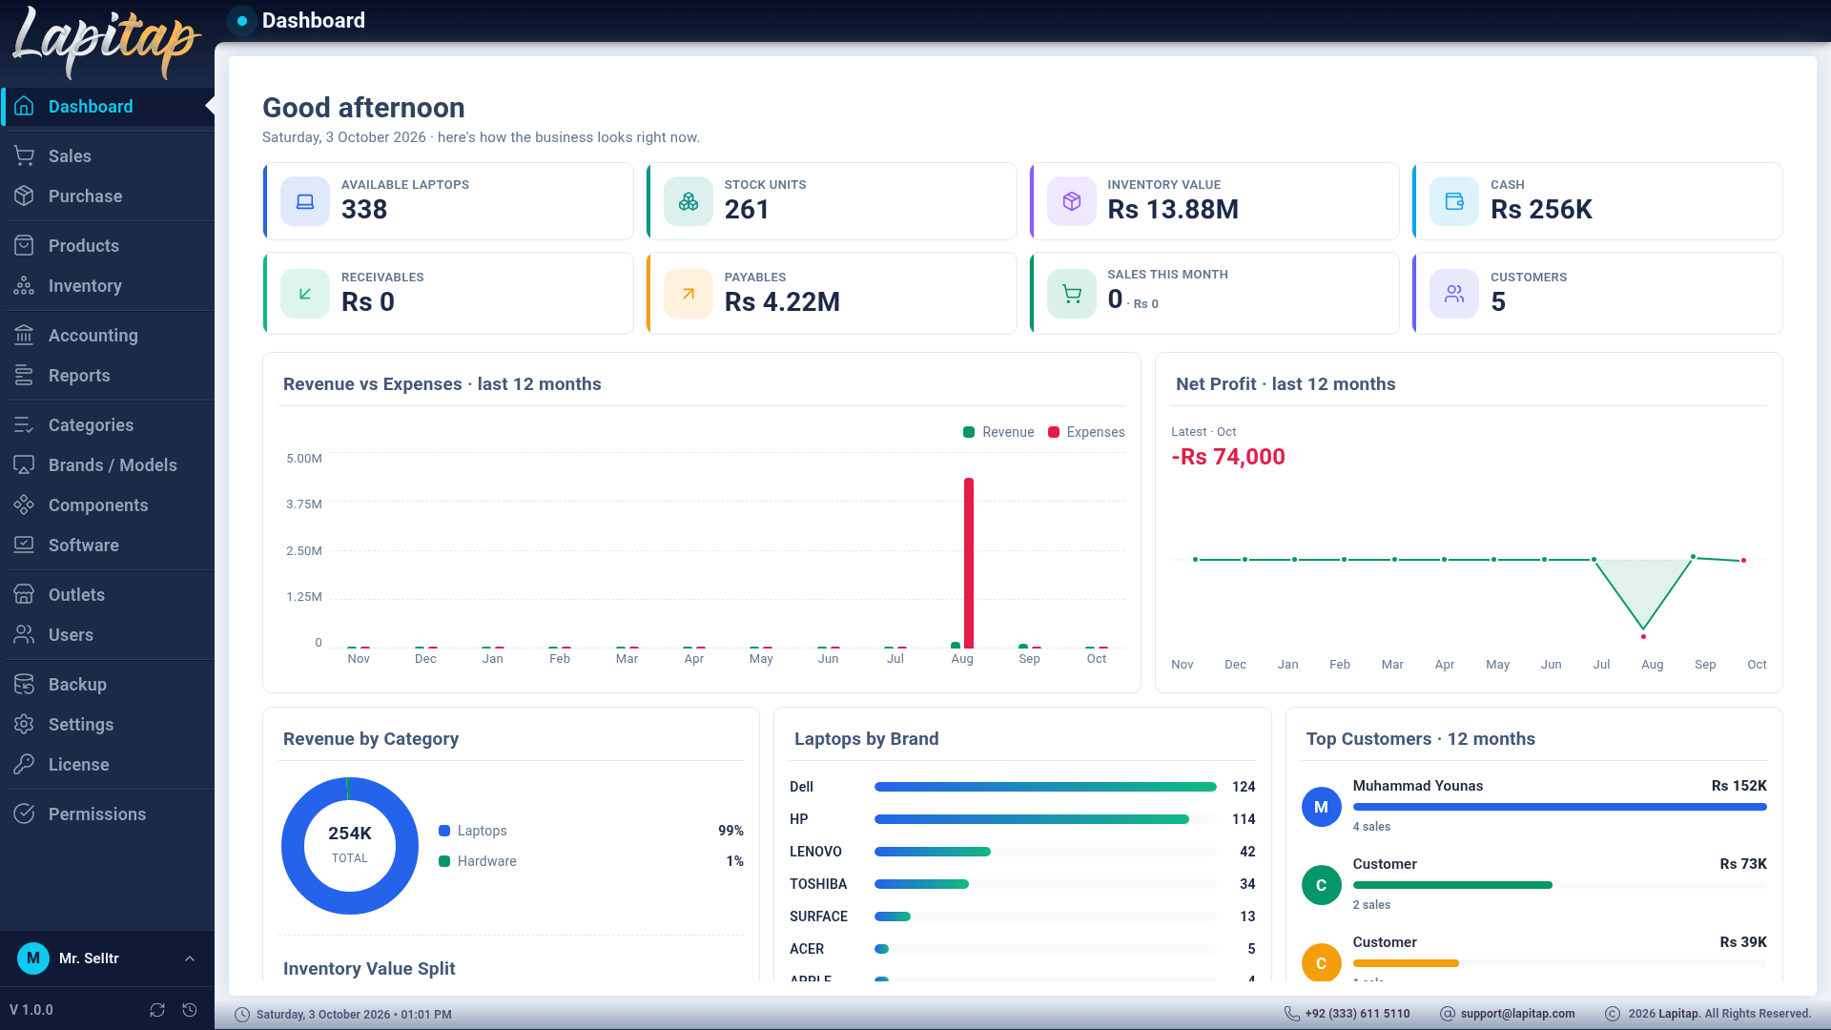Click the August low point on Net Profit chart

(1643, 636)
